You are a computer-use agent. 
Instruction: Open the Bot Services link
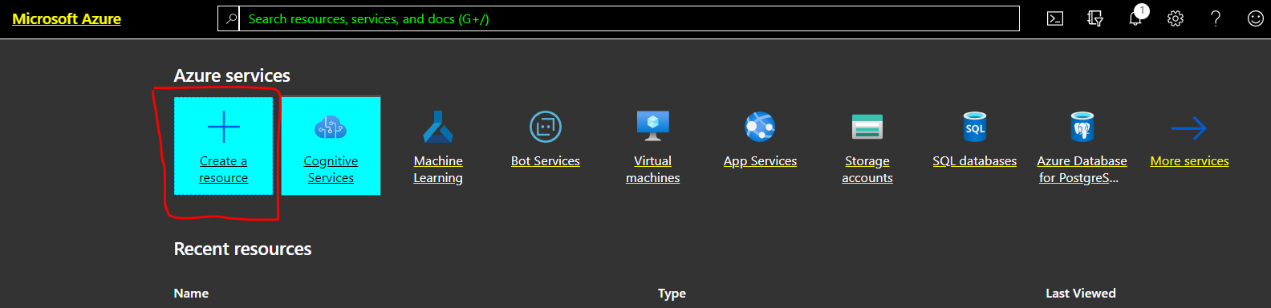tap(546, 161)
